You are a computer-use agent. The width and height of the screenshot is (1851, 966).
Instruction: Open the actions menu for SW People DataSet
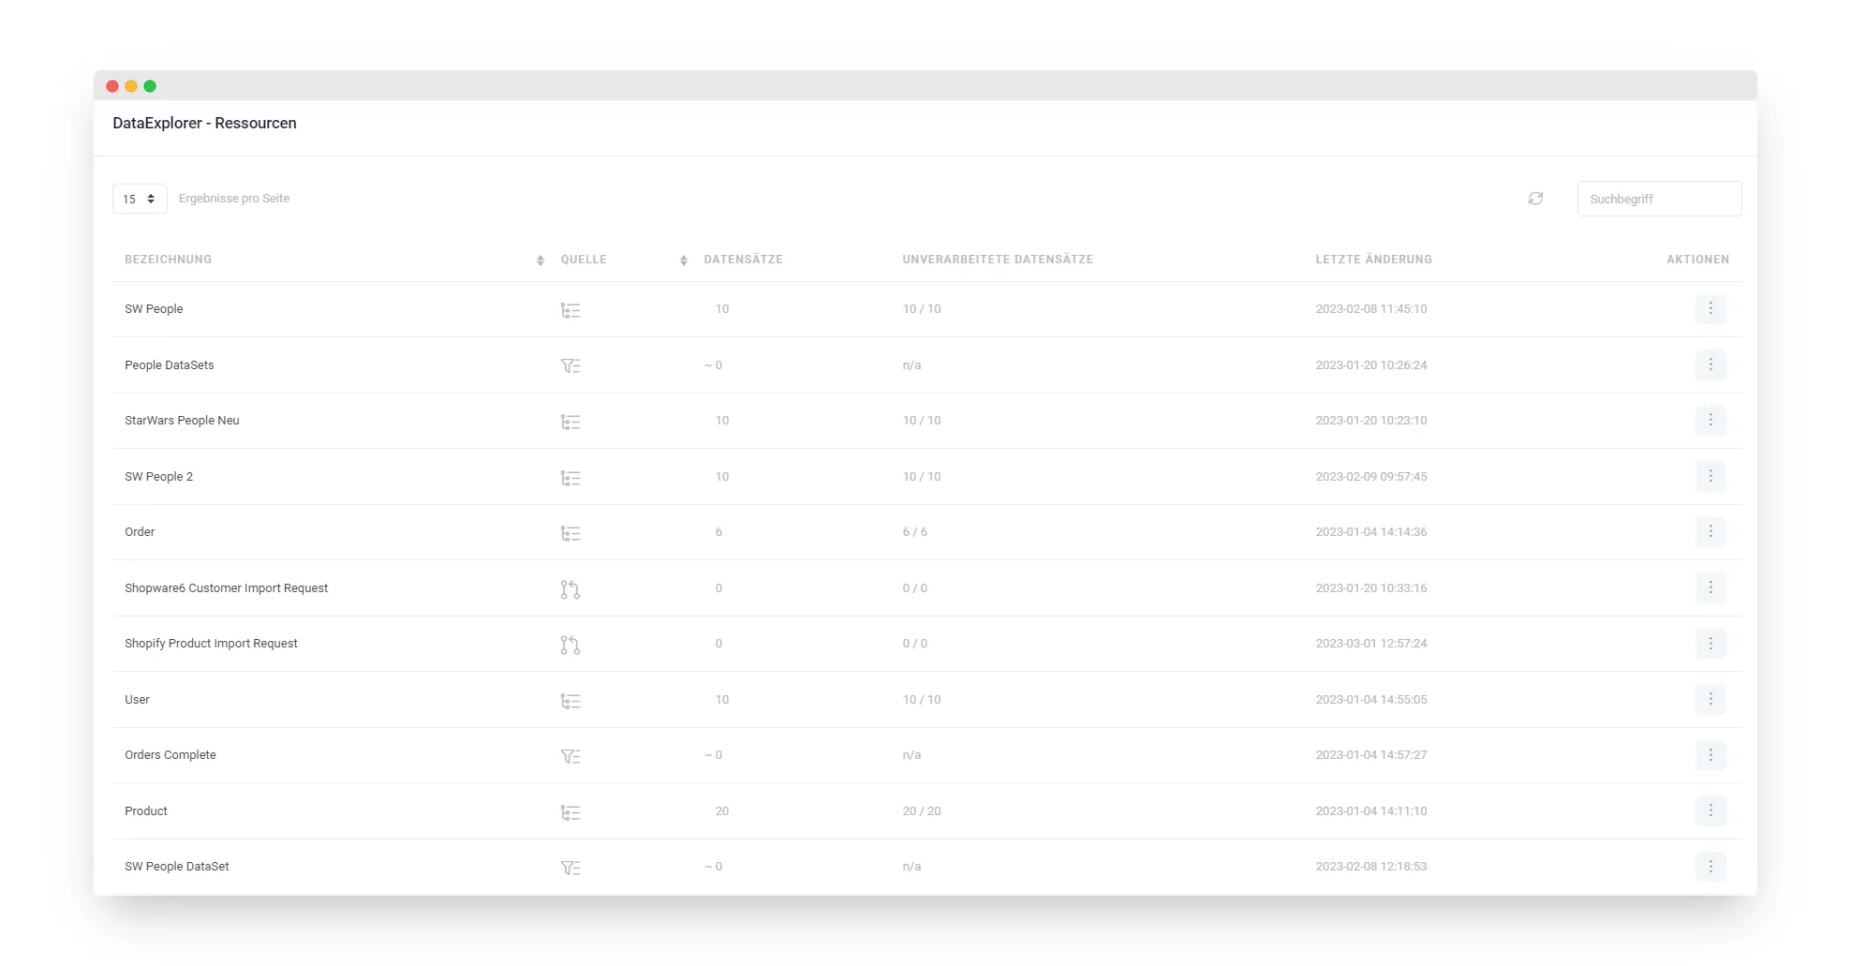pyautogui.click(x=1710, y=866)
